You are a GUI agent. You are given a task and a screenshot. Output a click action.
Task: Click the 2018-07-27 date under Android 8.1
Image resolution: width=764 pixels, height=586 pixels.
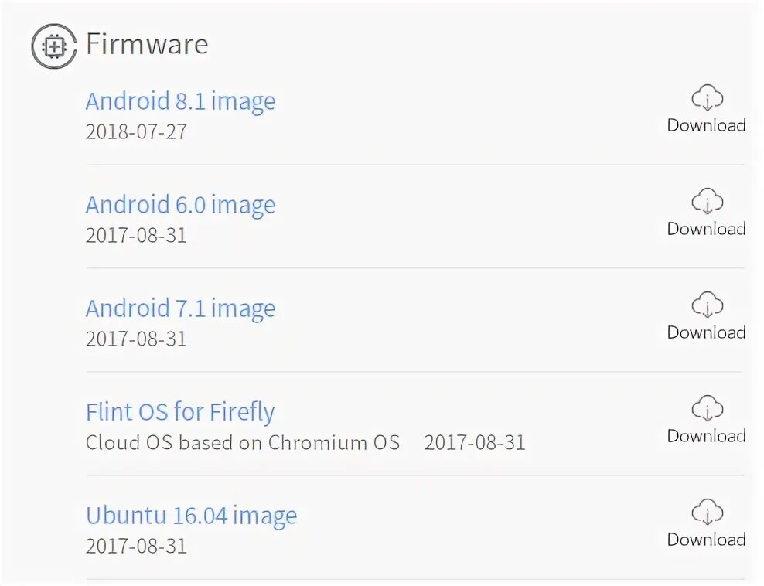136,131
